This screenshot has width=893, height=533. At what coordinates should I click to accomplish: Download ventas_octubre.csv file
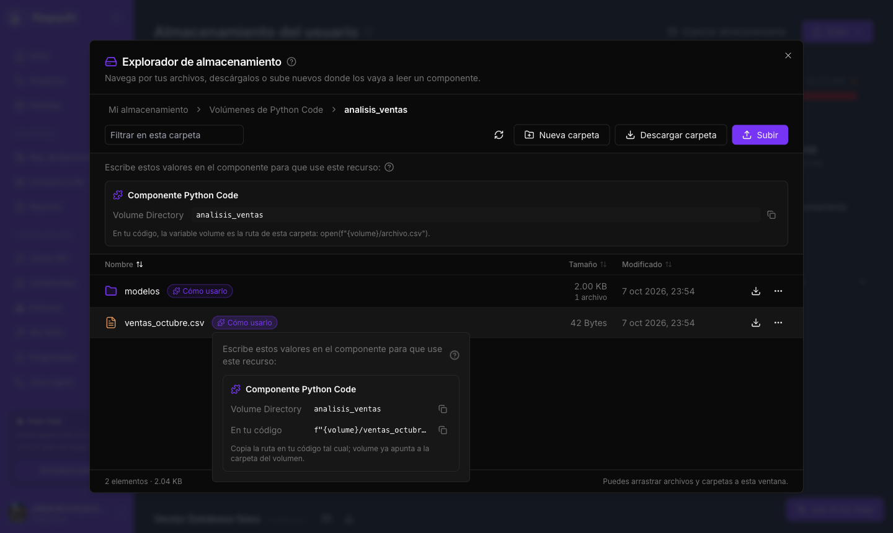tap(756, 323)
